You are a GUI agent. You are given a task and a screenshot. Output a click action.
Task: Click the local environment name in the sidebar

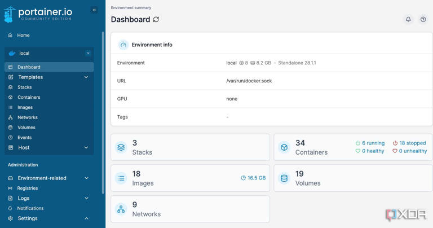(24, 53)
